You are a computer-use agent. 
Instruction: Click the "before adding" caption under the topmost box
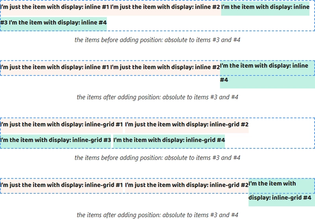[157, 40]
